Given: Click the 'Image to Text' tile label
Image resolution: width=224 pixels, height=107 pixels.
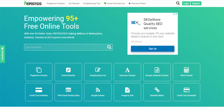Looking at the screenshot, I should [128, 96].
